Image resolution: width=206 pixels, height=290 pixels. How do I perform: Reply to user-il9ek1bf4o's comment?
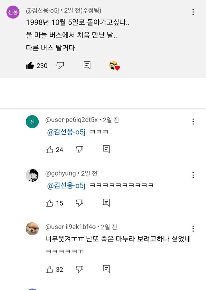pos(106,269)
